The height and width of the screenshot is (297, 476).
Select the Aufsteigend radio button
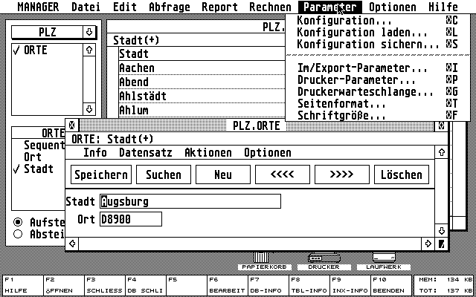pyautogui.click(x=18, y=222)
